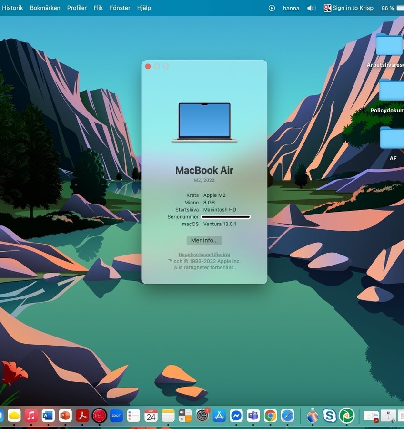
Task: Open the Bokmärken menu
Action: [x=45, y=8]
